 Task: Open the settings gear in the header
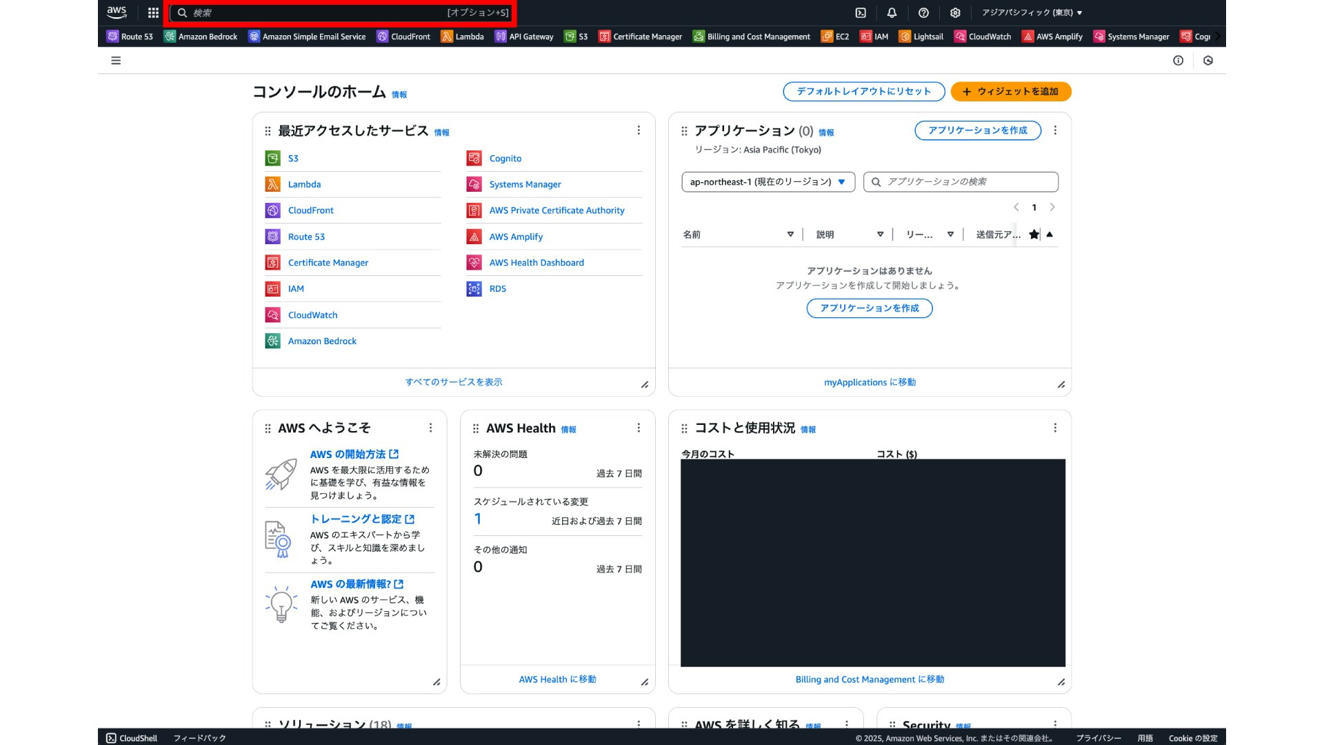point(955,12)
